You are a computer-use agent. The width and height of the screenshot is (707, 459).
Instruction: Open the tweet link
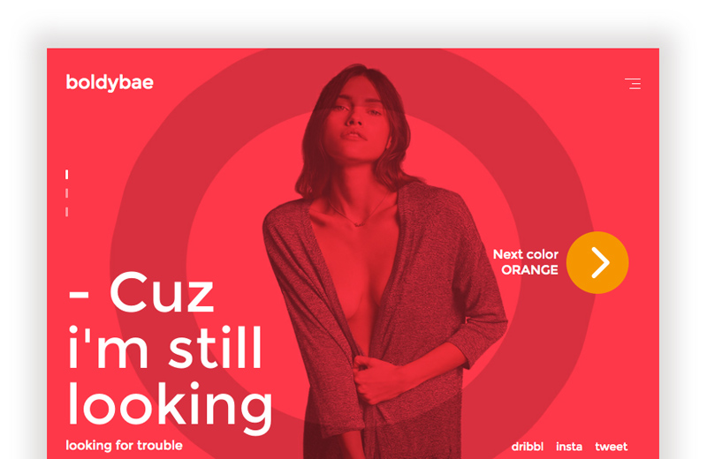[x=611, y=447]
